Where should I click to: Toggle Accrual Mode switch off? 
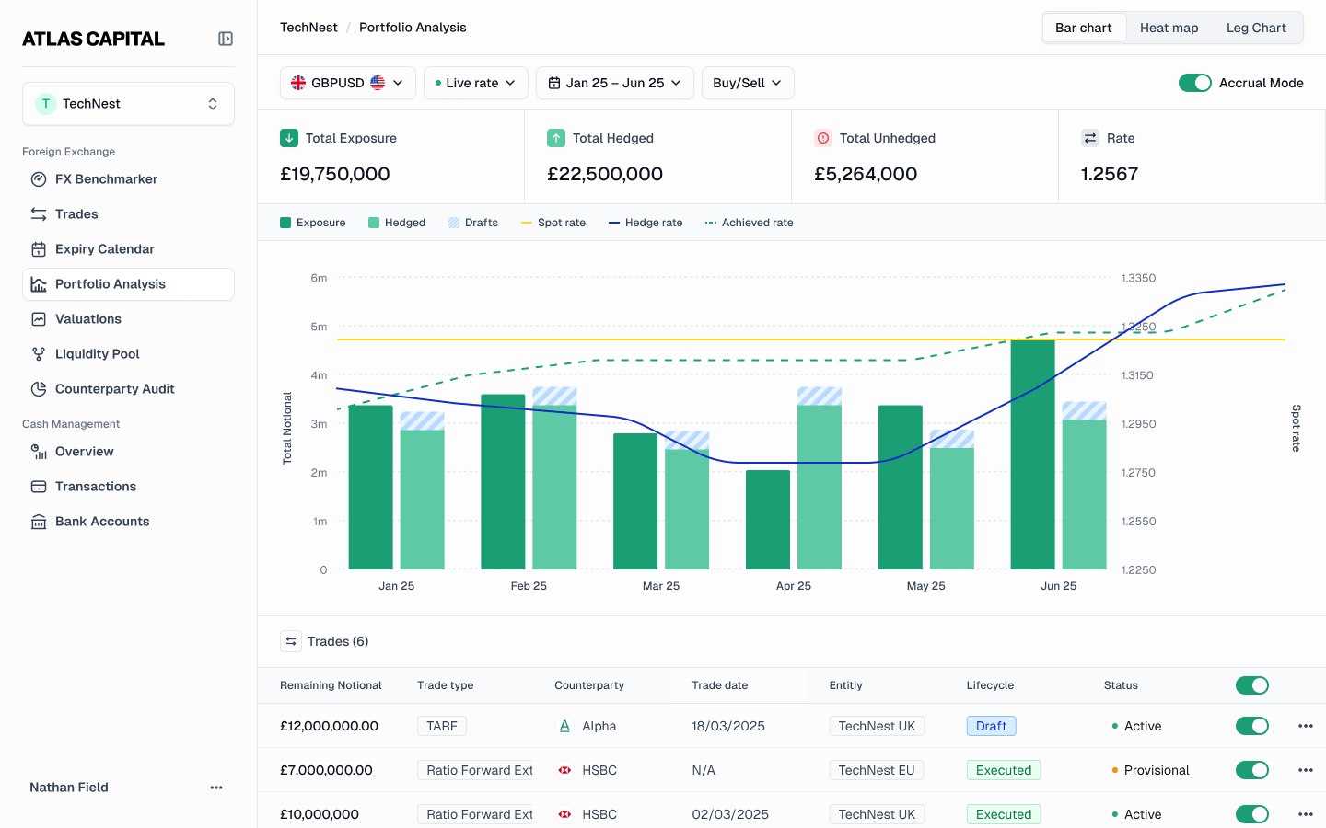[x=1195, y=83]
